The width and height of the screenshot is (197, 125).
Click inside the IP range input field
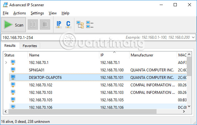pyautogui.click(x=62, y=37)
